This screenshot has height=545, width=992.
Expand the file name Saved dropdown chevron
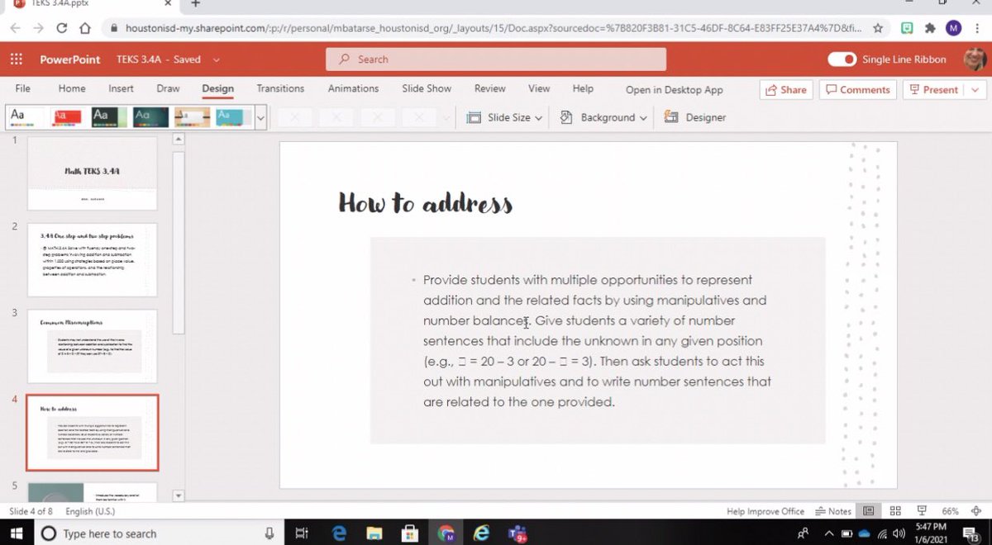click(217, 59)
